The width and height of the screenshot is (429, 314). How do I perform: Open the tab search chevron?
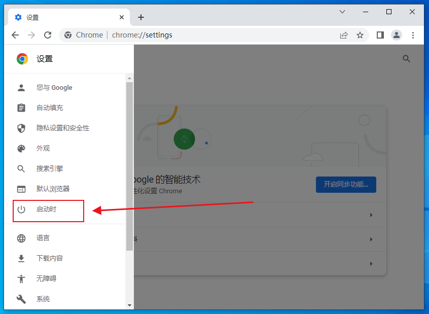click(x=342, y=12)
